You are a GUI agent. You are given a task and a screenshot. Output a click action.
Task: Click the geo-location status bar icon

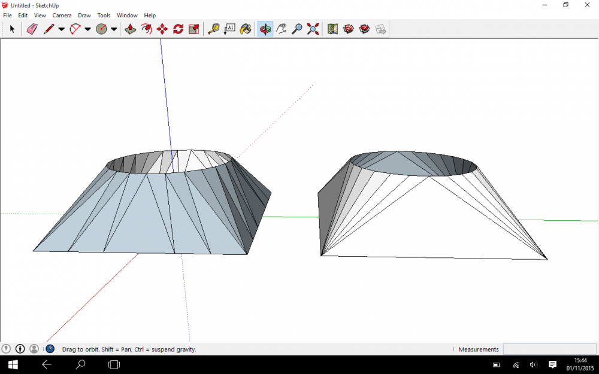tap(6, 349)
